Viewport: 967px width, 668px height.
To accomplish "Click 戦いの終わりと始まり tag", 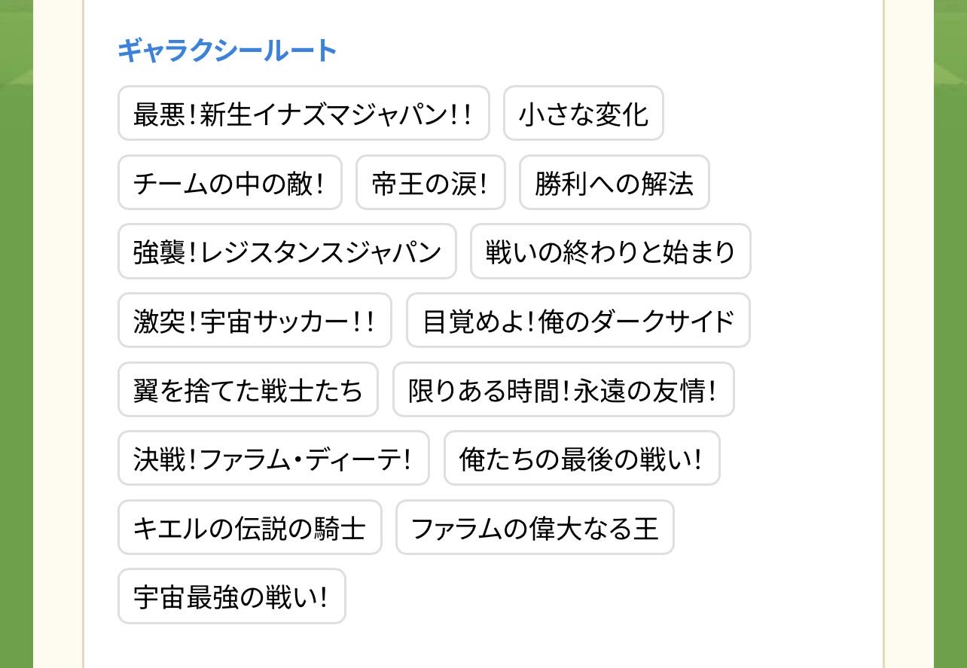I will click(610, 252).
